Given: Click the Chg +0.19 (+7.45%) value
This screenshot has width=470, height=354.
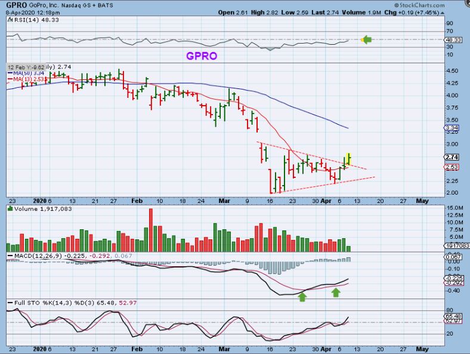Looking at the screenshot, I should pos(412,13).
